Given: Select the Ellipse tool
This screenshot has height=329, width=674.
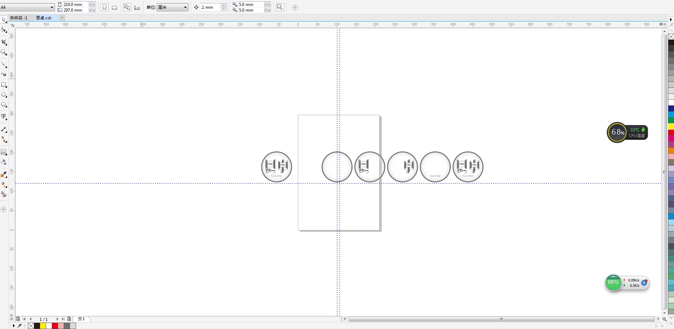Looking at the screenshot, I should coord(4,95).
